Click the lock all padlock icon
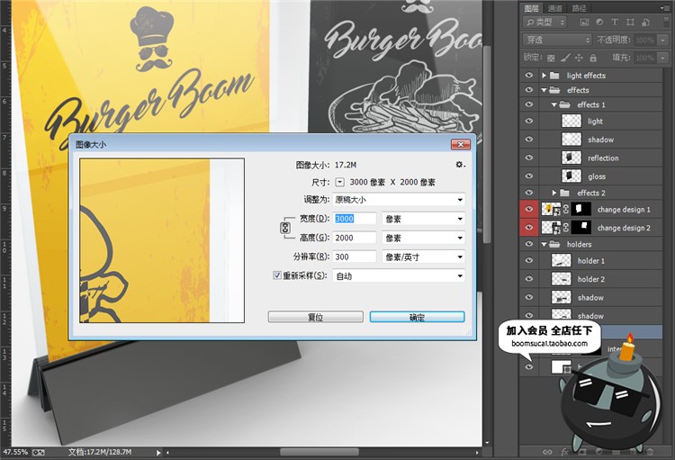Screen dimensions: 675x460 (x=593, y=56)
